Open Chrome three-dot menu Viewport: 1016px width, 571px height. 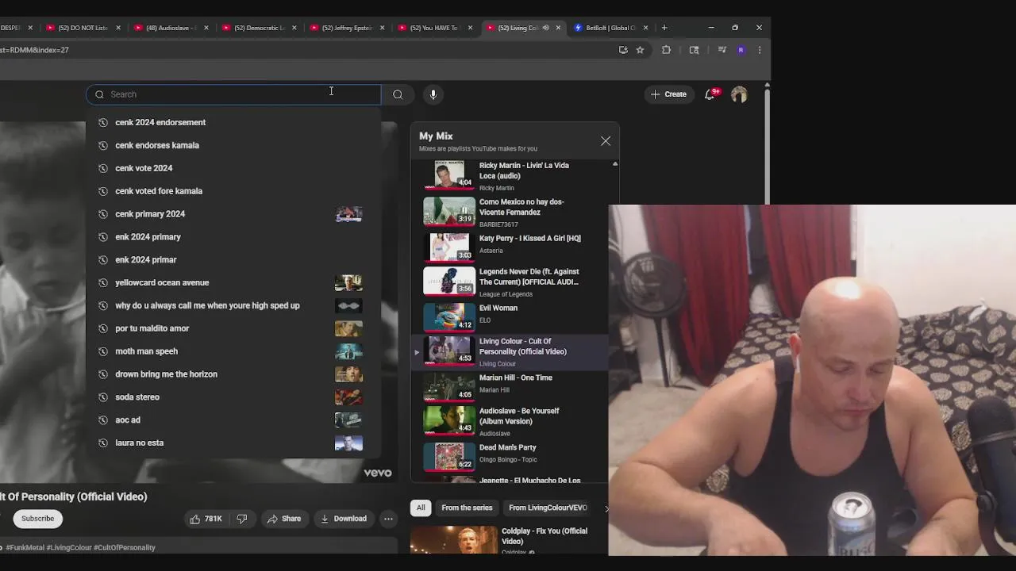(x=760, y=50)
